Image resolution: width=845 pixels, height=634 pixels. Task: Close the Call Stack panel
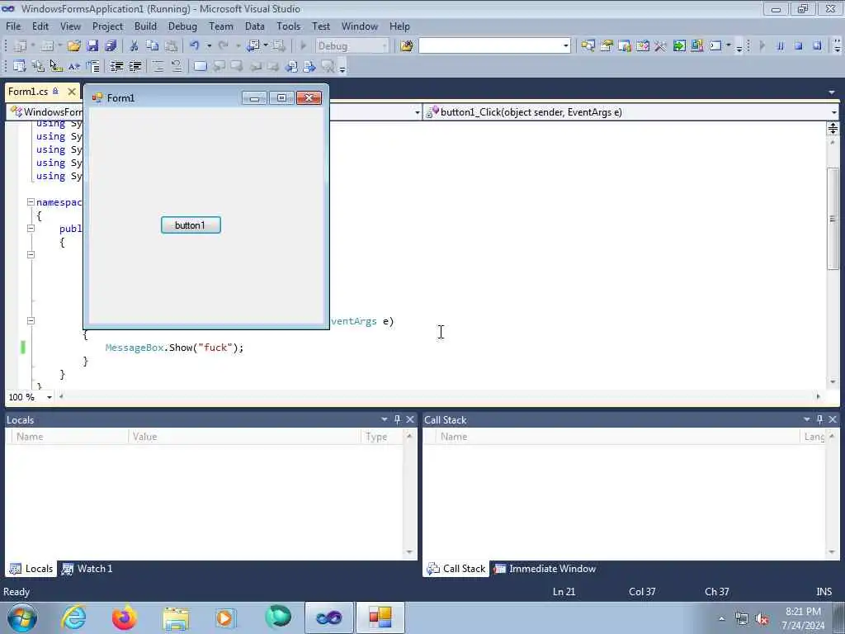tap(833, 419)
